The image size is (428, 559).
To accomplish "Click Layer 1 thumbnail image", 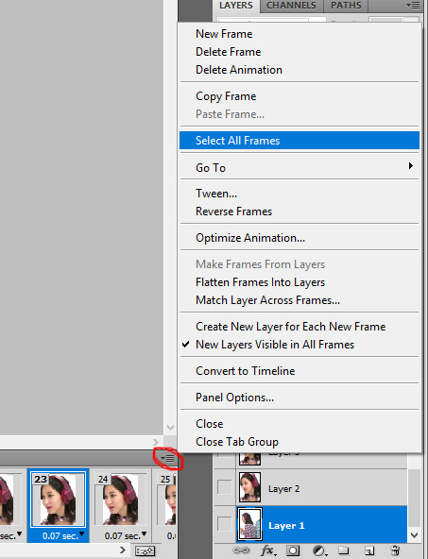I will (x=249, y=524).
